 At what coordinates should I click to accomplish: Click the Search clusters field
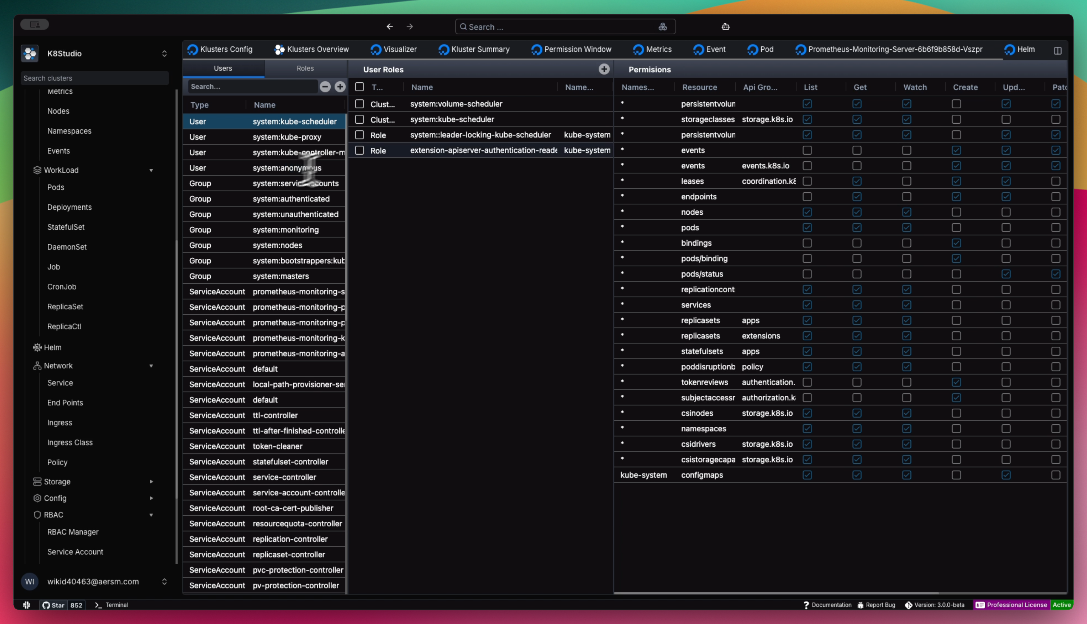click(x=95, y=78)
